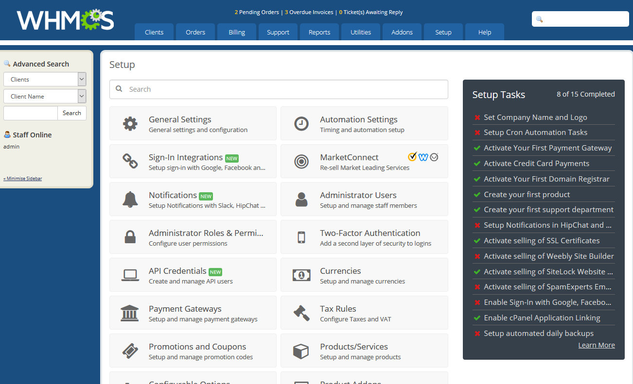633x384 pixels.
Task: Click the Products/Services box icon
Action: [301, 351]
